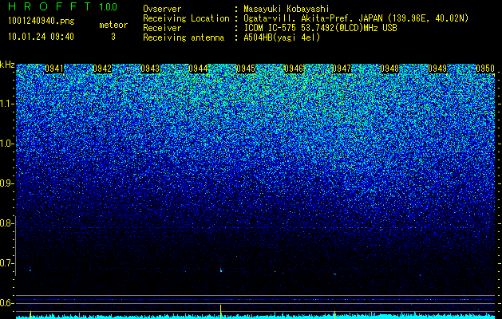Click the bright red meteor echo near 0944
Image resolution: width=502 pixels, height=319 pixels.
[x=221, y=270]
